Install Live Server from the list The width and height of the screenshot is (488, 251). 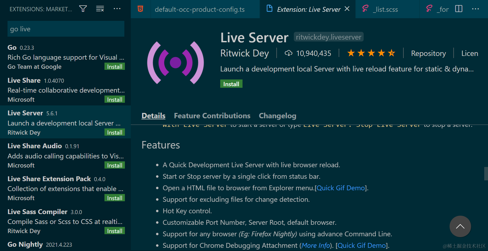coord(115,132)
